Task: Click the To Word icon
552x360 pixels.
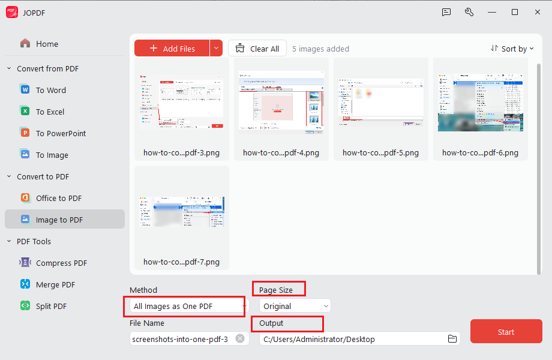Action: click(x=25, y=90)
